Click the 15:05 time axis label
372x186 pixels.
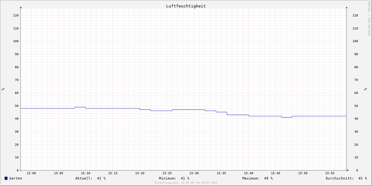click(59, 173)
